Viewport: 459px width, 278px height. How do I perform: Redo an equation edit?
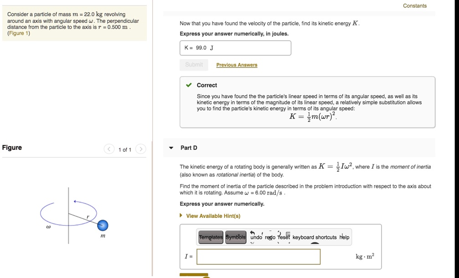270,237
